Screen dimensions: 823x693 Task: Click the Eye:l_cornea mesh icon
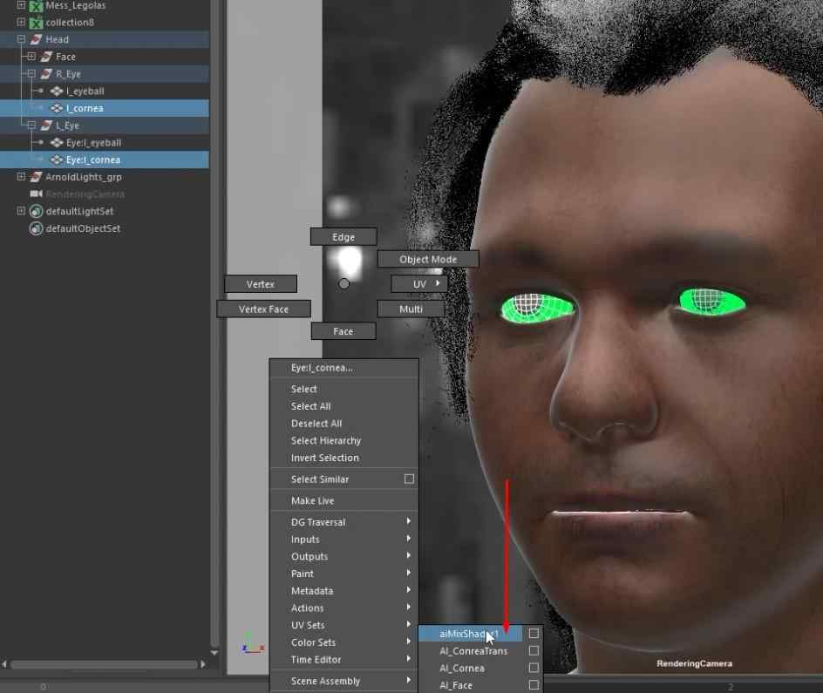tap(57, 160)
